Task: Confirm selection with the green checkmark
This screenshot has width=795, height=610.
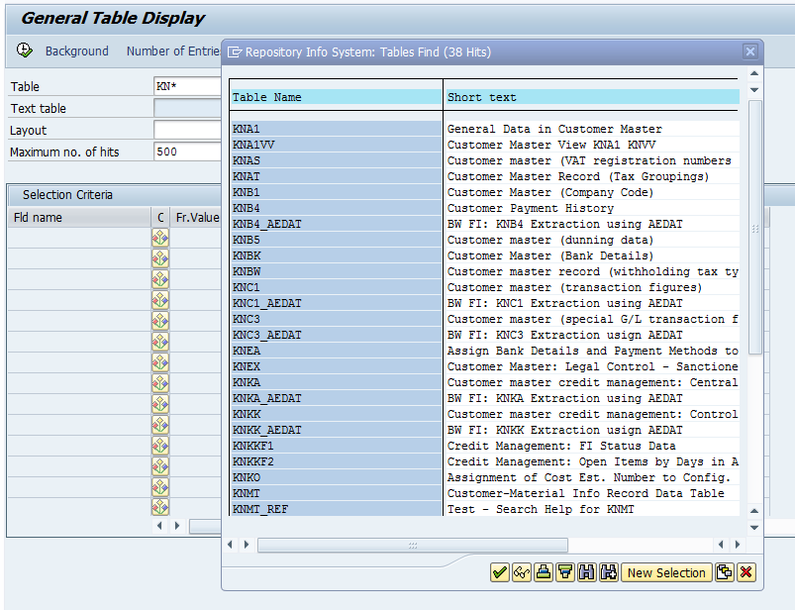Action: (x=500, y=572)
